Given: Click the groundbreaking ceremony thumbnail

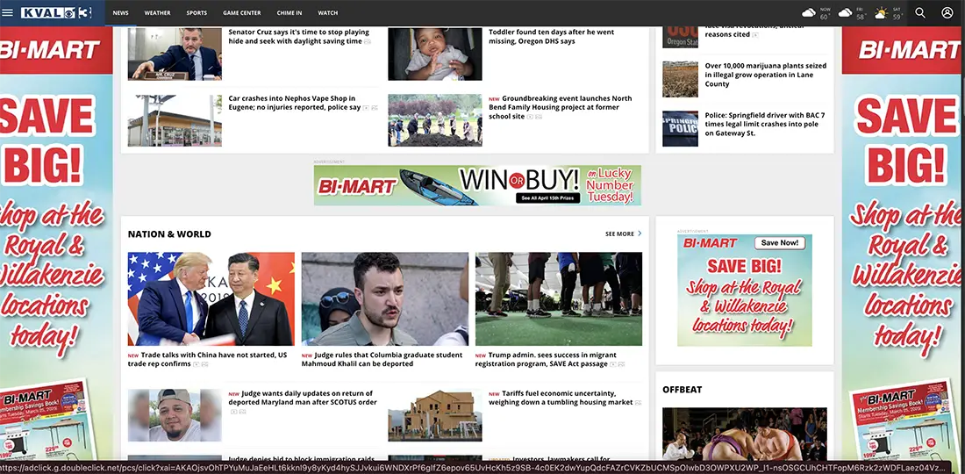Looking at the screenshot, I should click(x=435, y=120).
